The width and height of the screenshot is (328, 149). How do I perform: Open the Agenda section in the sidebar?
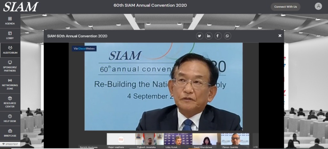coord(10,21)
